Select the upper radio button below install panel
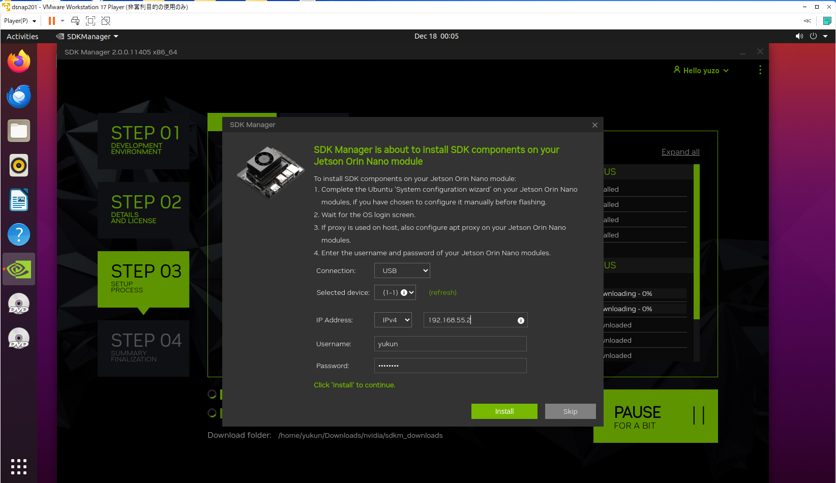 coord(212,394)
